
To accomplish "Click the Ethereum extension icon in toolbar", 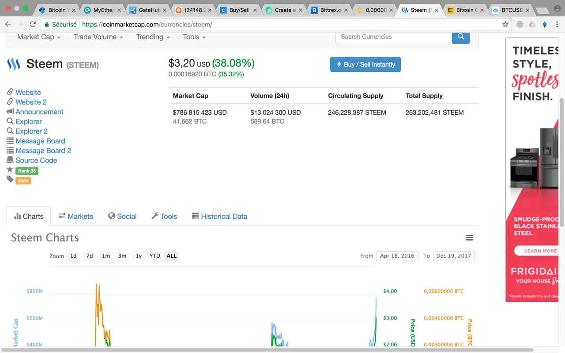I will [545, 25].
